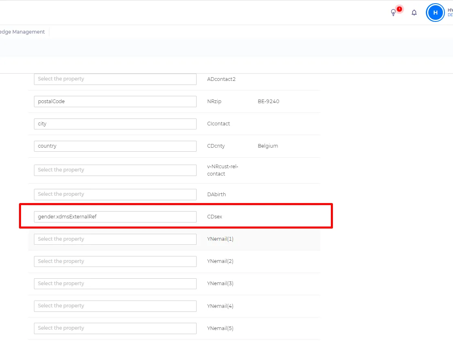Click the BE-9240 value

pos(269,102)
